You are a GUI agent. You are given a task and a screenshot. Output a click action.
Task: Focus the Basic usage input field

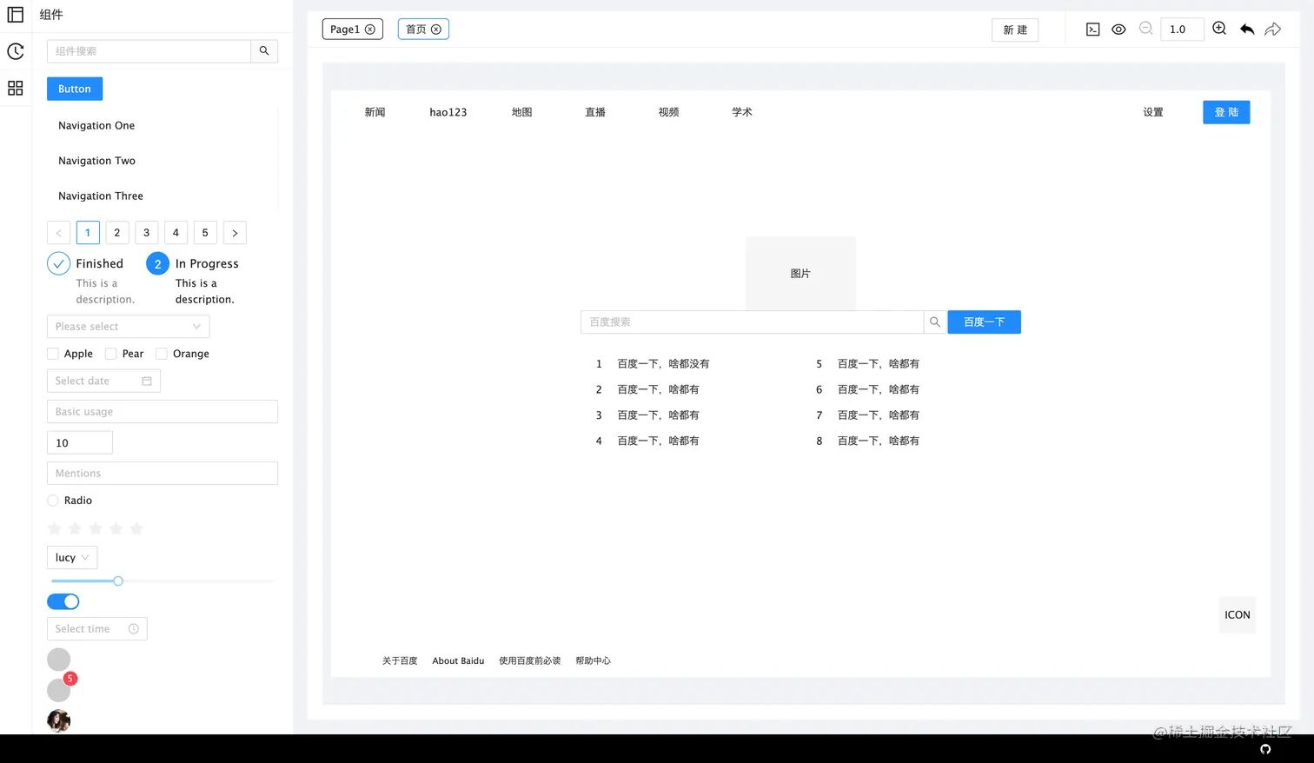pos(163,412)
